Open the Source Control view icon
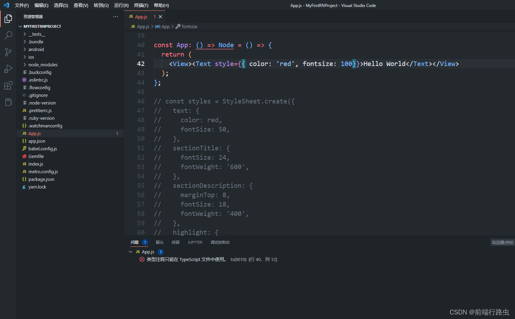 click(8, 52)
